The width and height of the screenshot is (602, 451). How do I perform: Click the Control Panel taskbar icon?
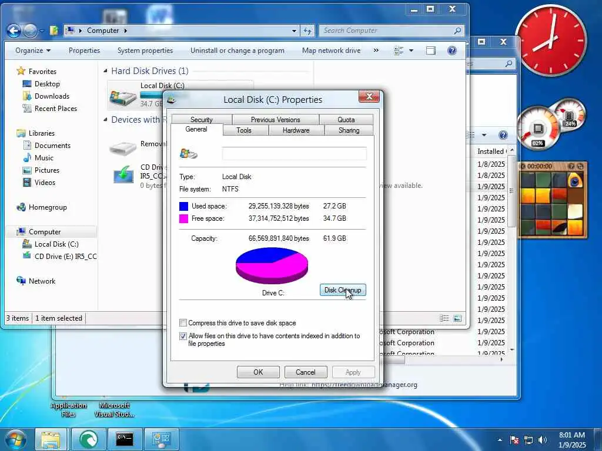(161, 439)
